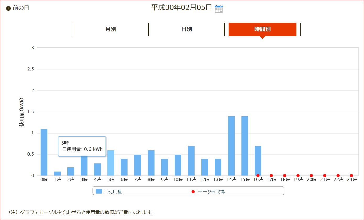
Task: Click the 1時 usage bar
Action: coord(57,174)
